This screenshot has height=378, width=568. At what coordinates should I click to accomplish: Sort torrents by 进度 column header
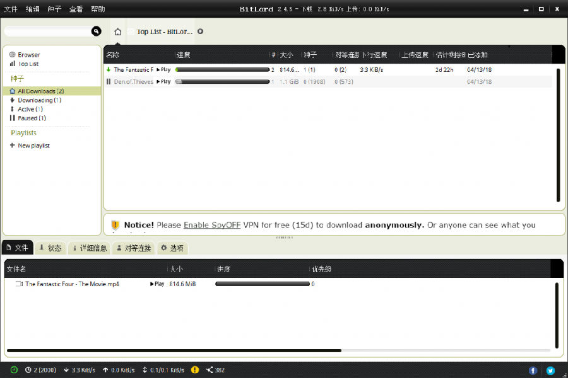tap(183, 55)
